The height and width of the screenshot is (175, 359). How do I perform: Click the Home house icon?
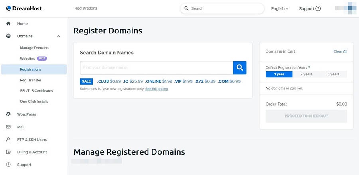(x=8, y=24)
